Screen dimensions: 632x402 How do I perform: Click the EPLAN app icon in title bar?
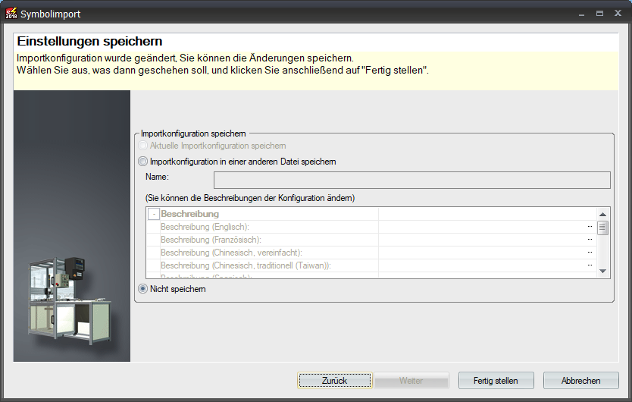point(11,14)
